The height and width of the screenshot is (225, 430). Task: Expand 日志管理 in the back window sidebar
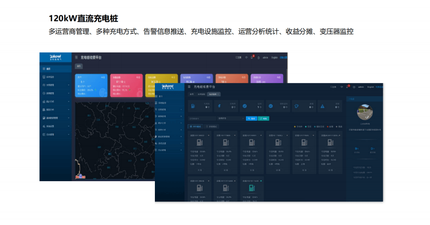tap(55, 135)
